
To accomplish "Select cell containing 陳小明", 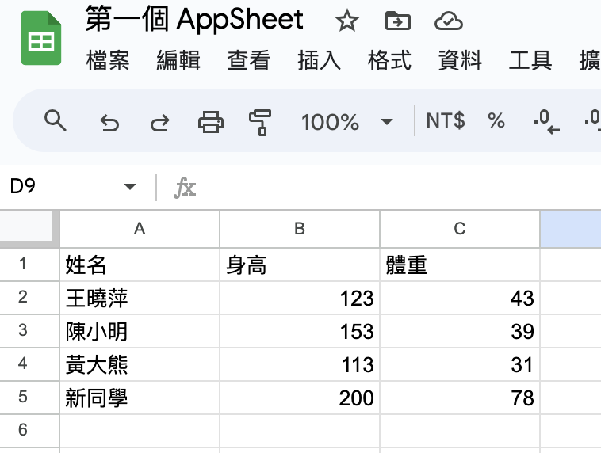I will pos(140,331).
